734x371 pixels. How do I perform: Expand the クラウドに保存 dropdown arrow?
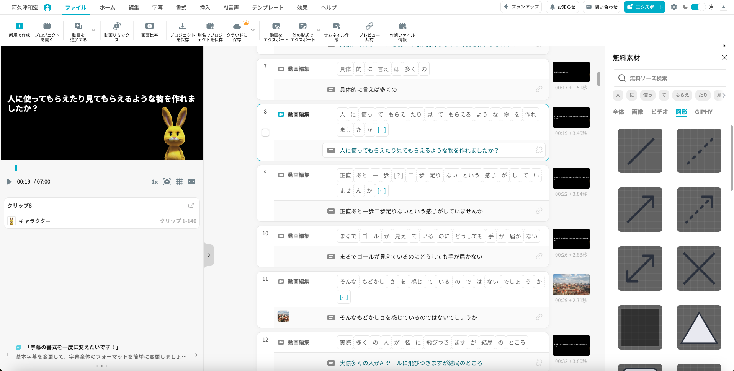[x=253, y=30]
